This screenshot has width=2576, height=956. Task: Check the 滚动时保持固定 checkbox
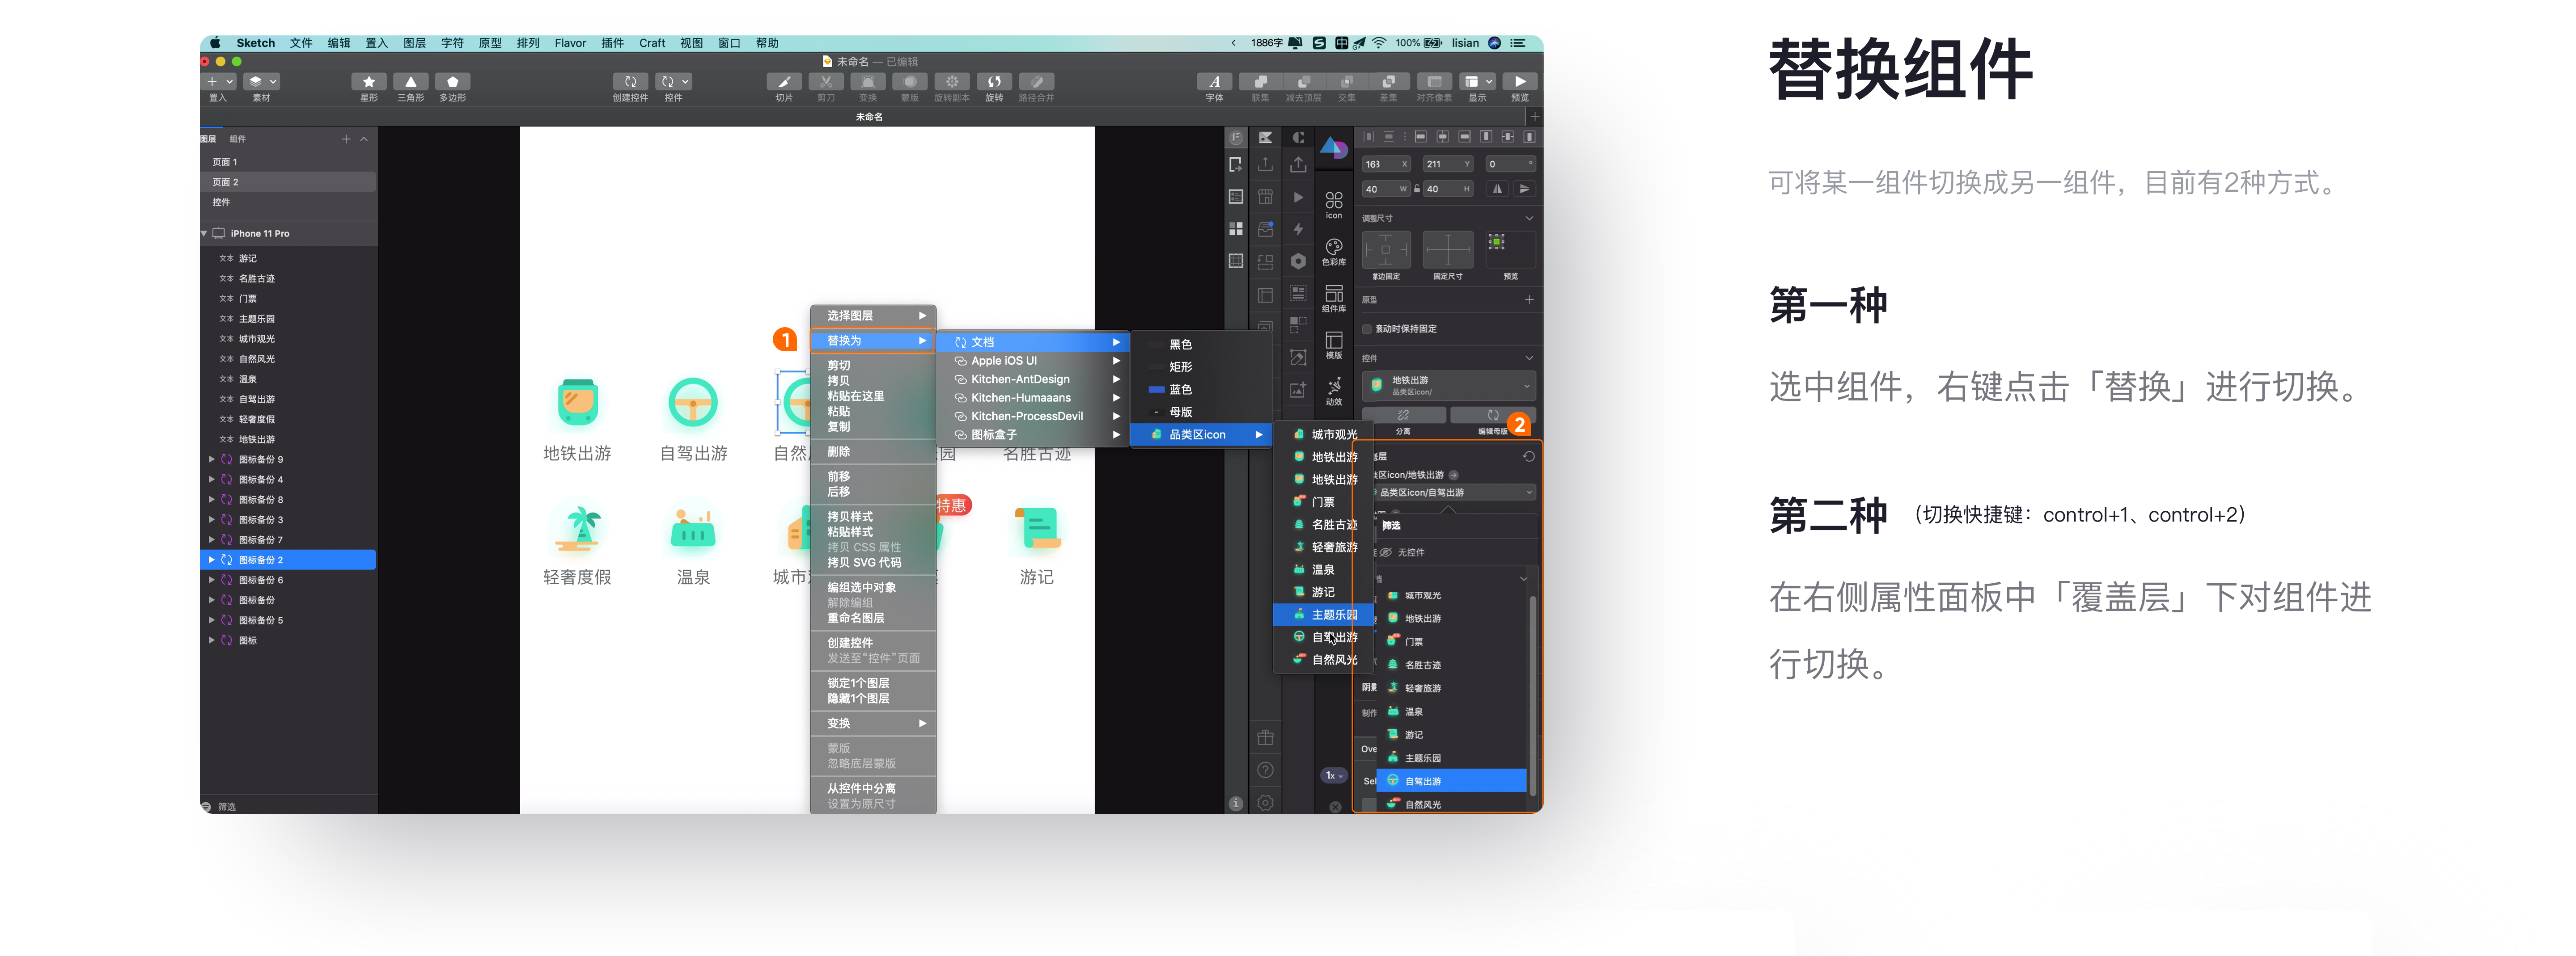[1367, 328]
